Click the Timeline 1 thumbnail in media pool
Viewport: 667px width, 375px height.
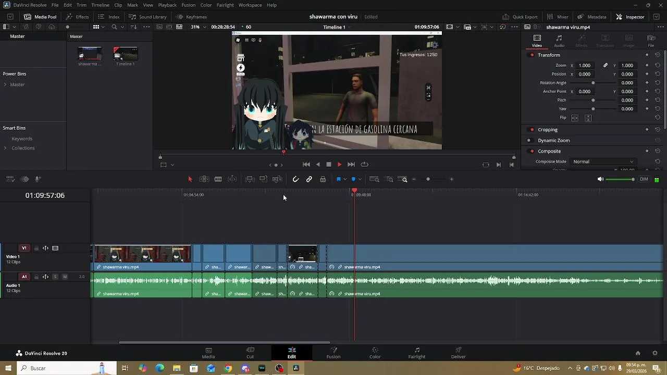pyautogui.click(x=126, y=54)
